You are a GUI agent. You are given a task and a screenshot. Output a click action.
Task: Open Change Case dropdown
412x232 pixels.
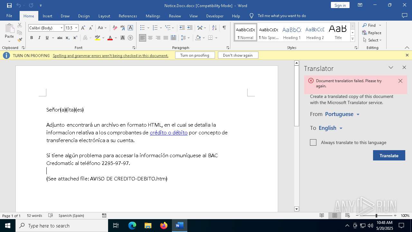coord(102,28)
